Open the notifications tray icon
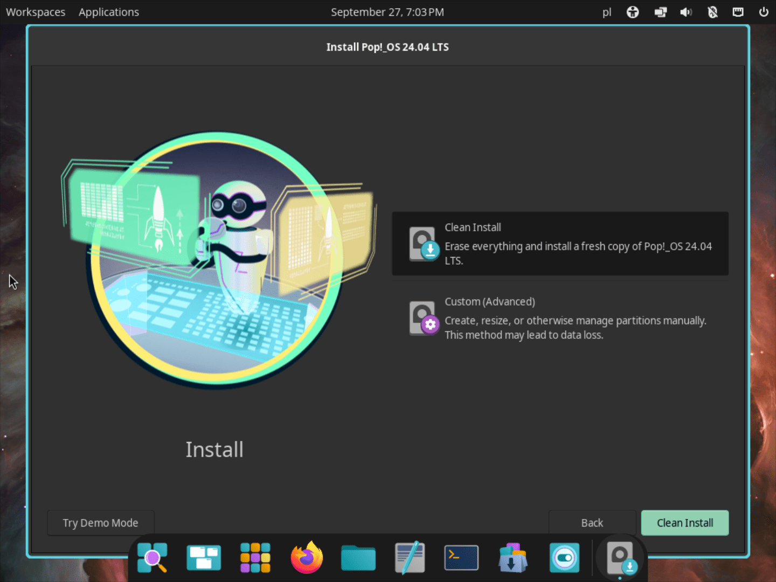 pyautogui.click(x=738, y=12)
